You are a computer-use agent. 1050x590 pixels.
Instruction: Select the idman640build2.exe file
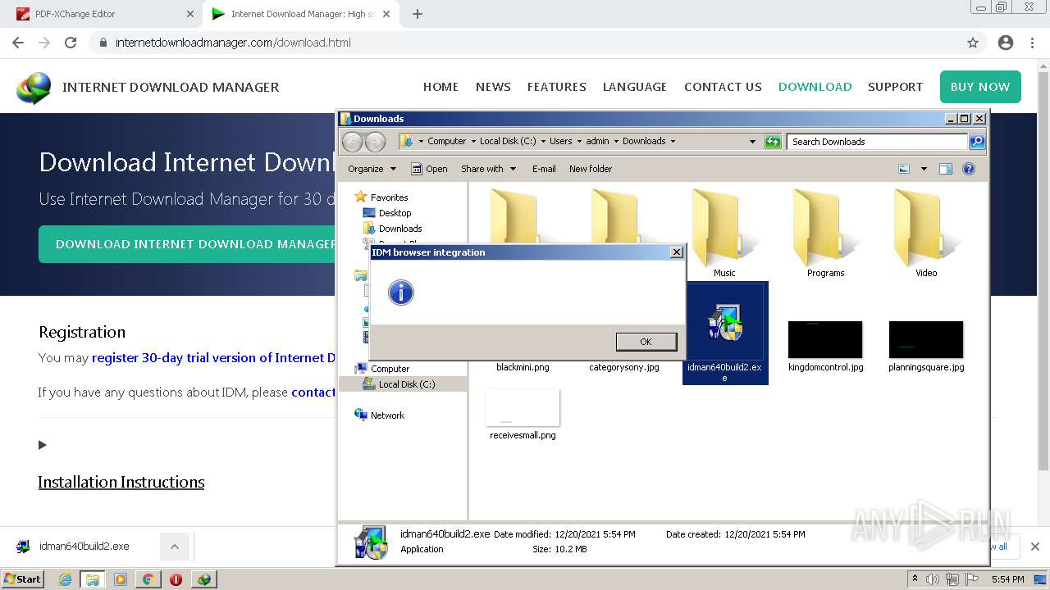[725, 333]
